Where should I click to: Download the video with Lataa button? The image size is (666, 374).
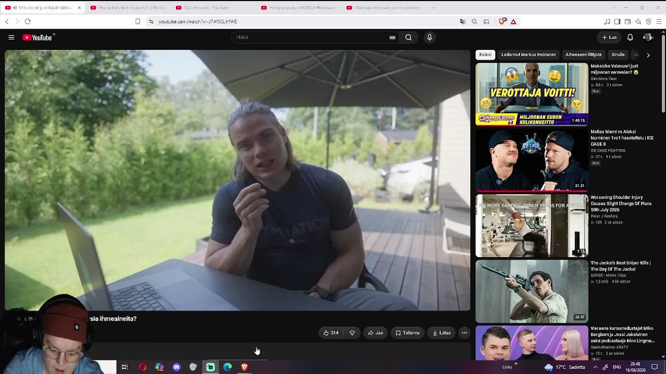[441, 333]
